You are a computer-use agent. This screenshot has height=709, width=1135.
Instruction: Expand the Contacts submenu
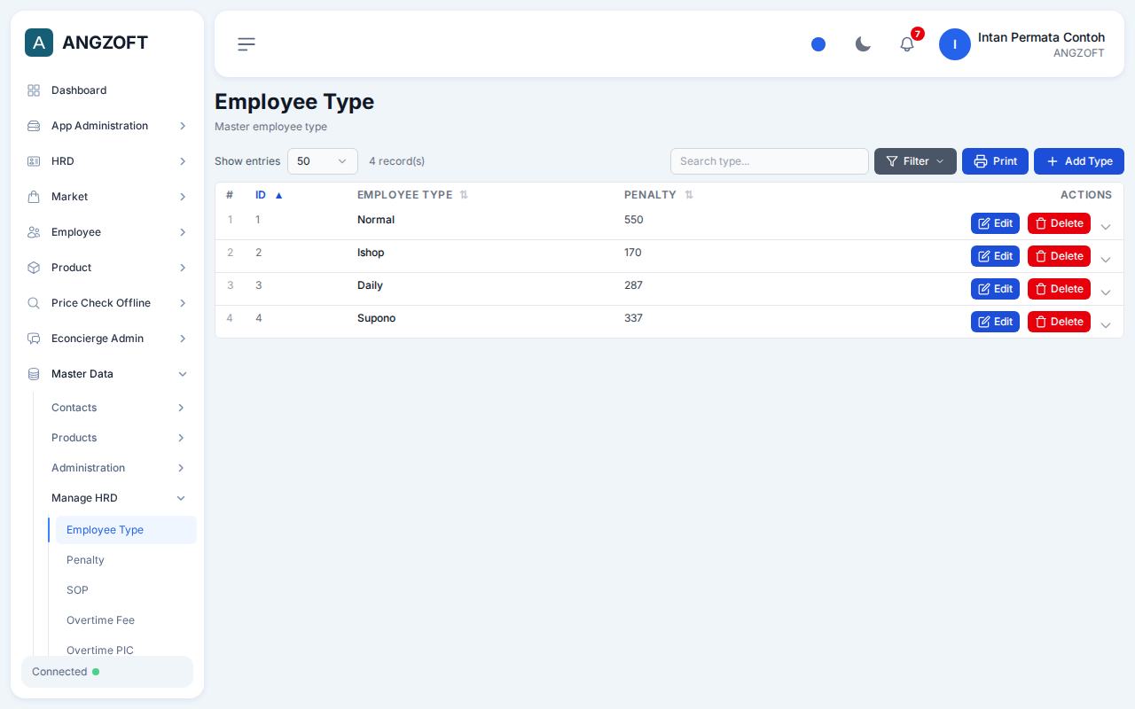click(119, 408)
